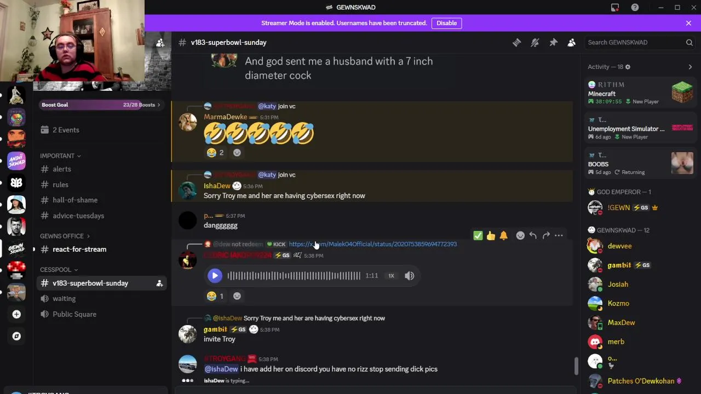Click the Discover compass icon in server bar

[16, 336]
